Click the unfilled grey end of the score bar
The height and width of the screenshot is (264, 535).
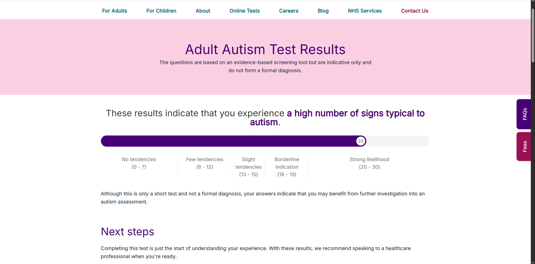(399, 141)
